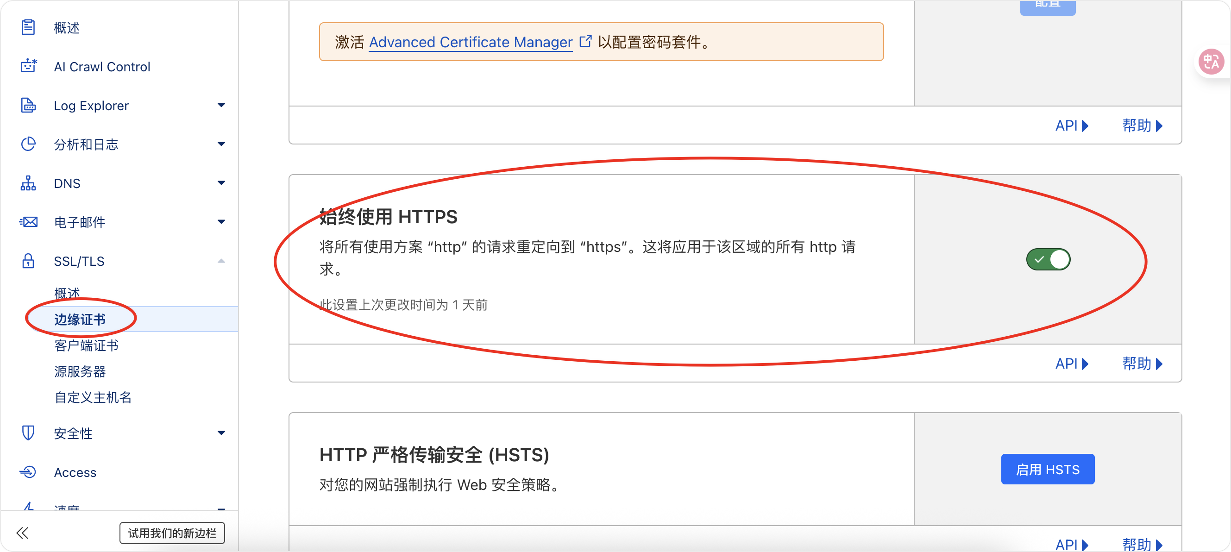
Task: Open the 概述 item at sidebar top
Action: pyautogui.click(x=66, y=28)
